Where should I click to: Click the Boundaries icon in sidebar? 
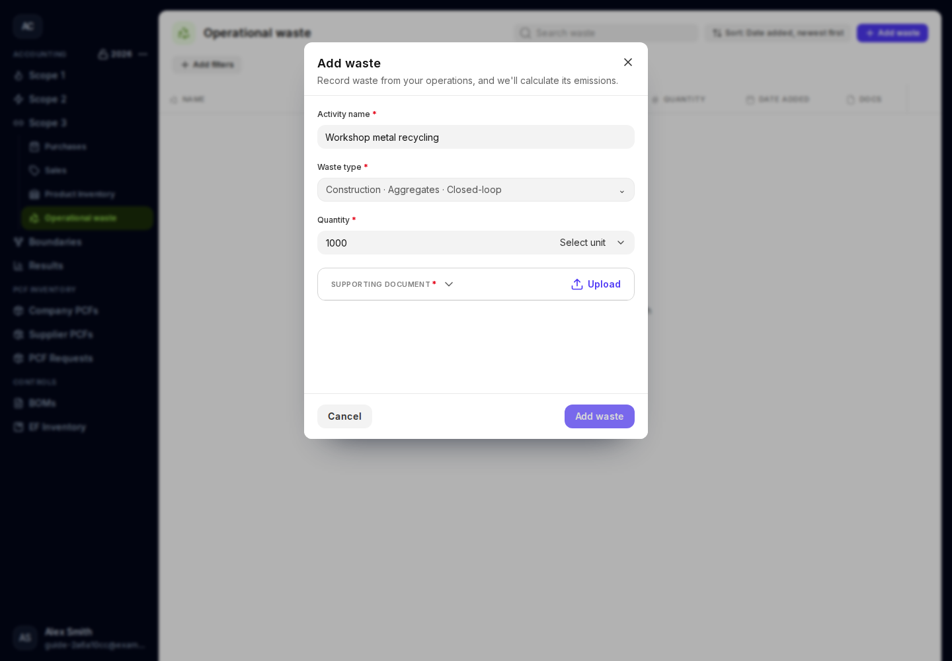19,242
